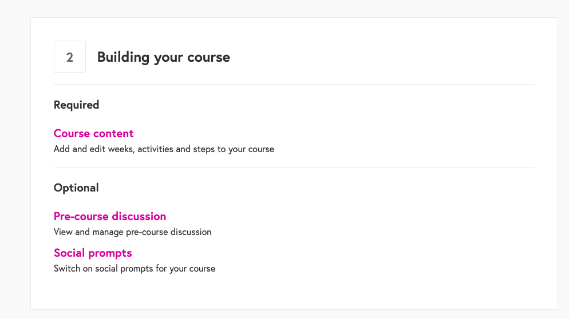This screenshot has height=319, width=569.
Task: Click the grey page background above the card
Action: pos(286,8)
